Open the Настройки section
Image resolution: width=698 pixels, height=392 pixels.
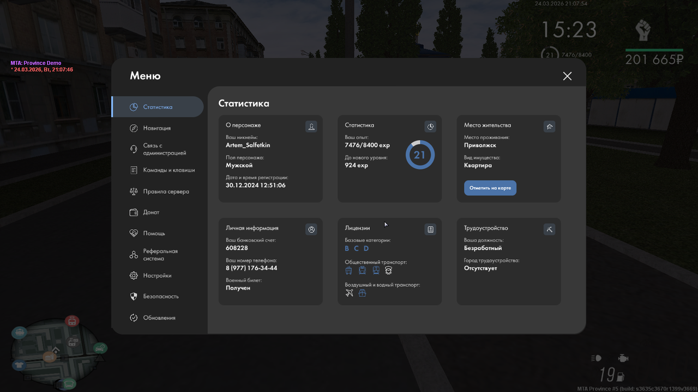pyautogui.click(x=158, y=275)
